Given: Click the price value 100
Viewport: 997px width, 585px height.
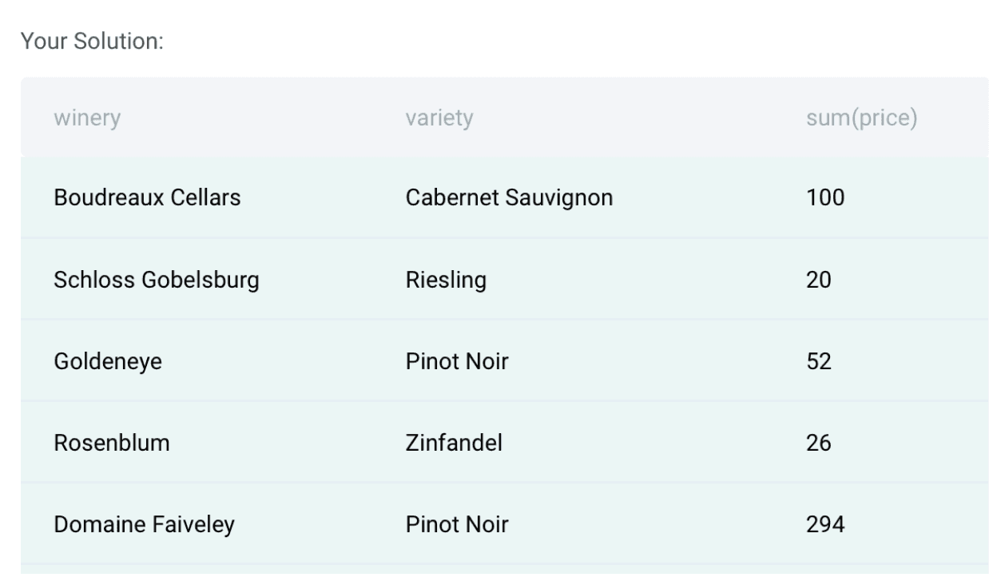Looking at the screenshot, I should click(x=825, y=197).
